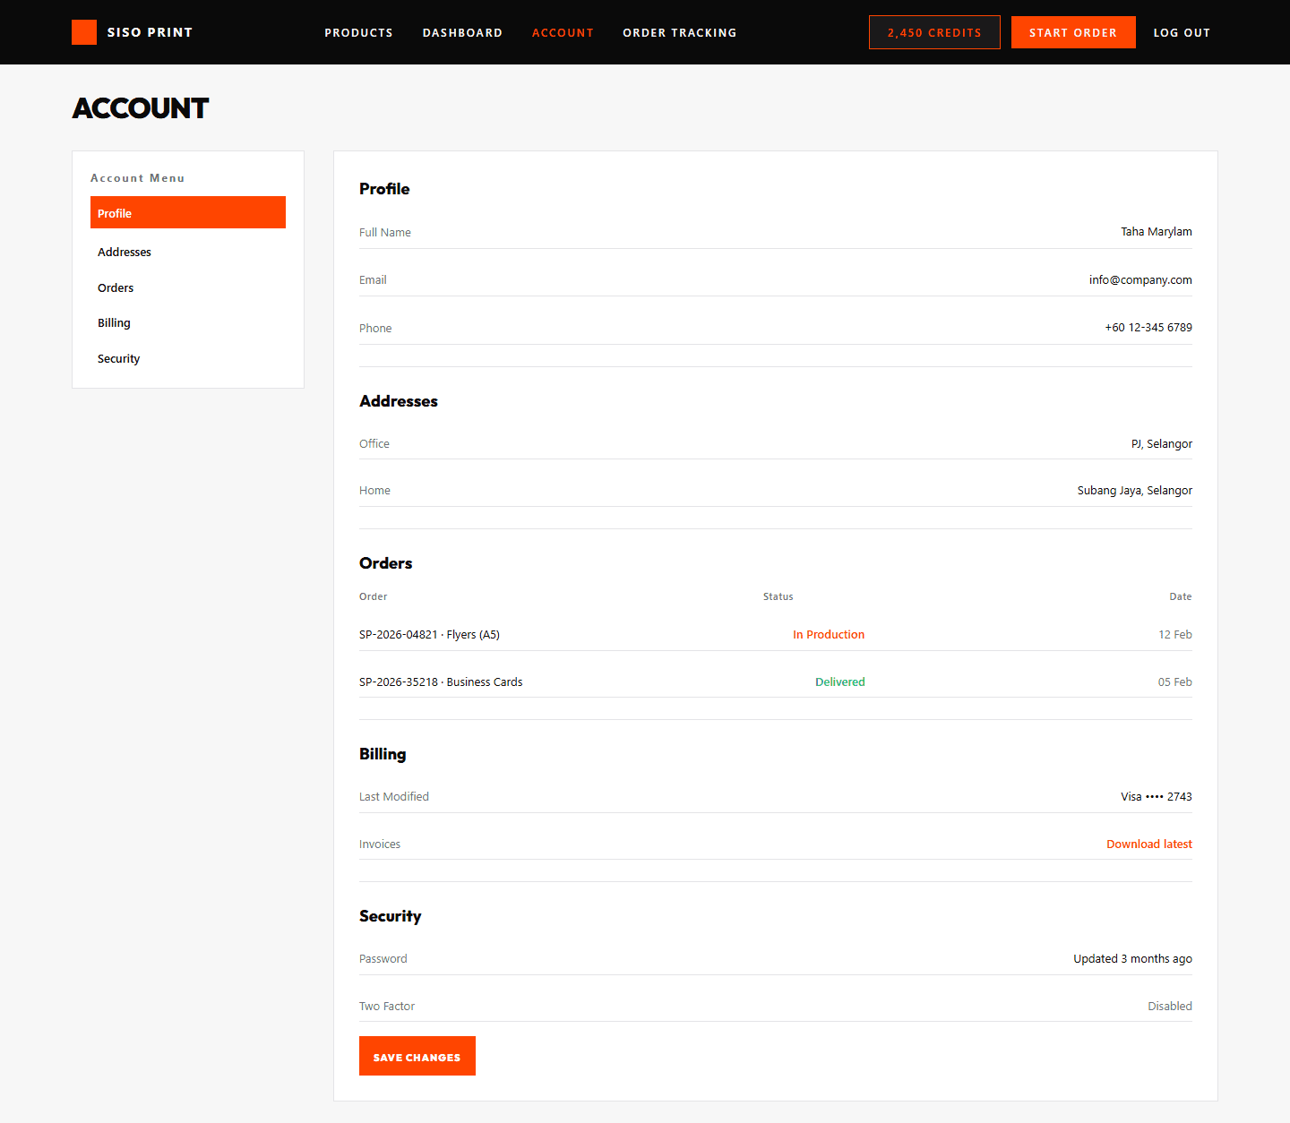Open the Products page
1290x1123 pixels.
358,32
